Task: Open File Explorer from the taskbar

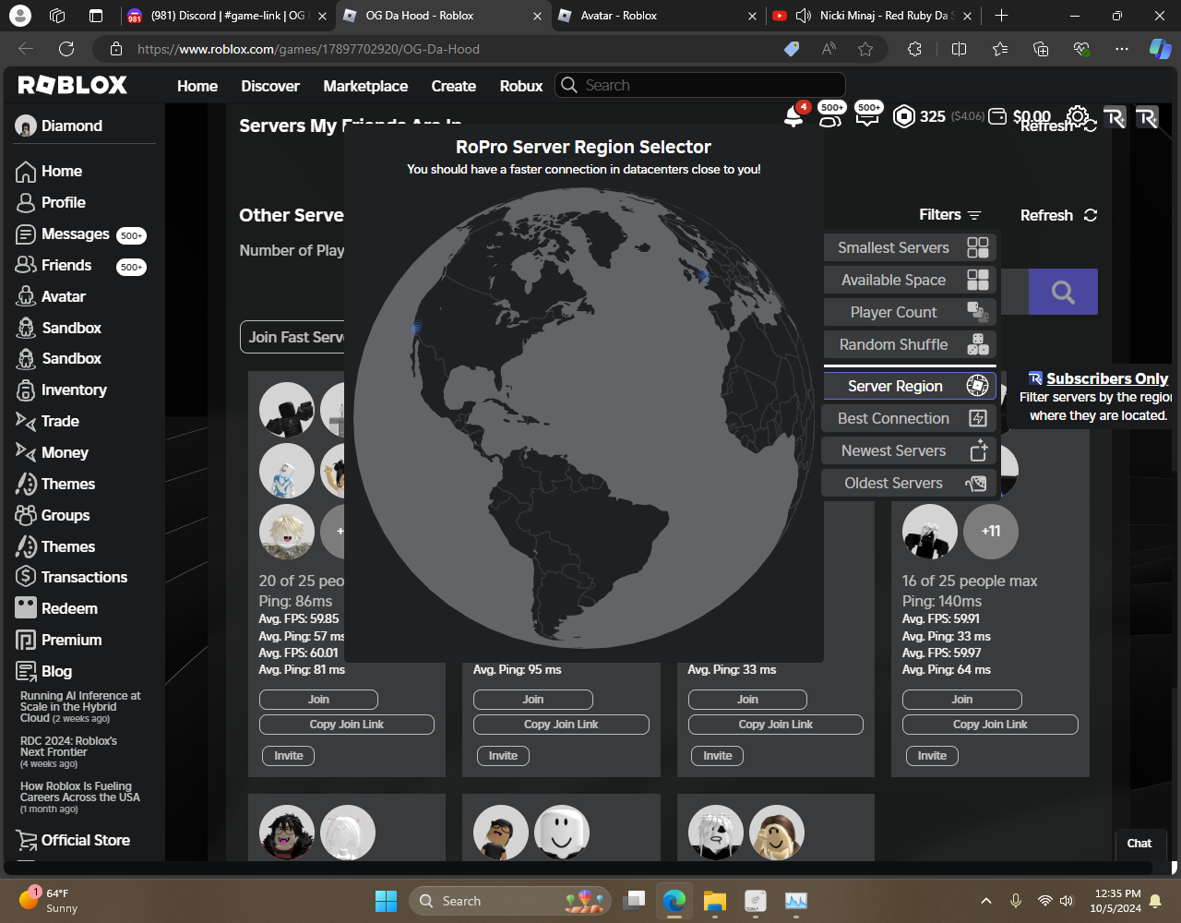Action: 715,901
